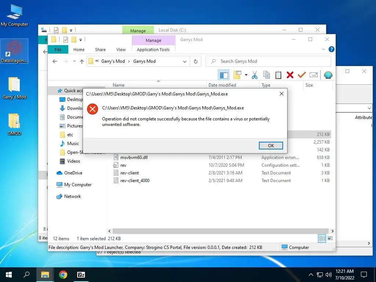Screen dimensions: 376x282
Task: Switch to large icons view in status bar
Action: pos(330,238)
